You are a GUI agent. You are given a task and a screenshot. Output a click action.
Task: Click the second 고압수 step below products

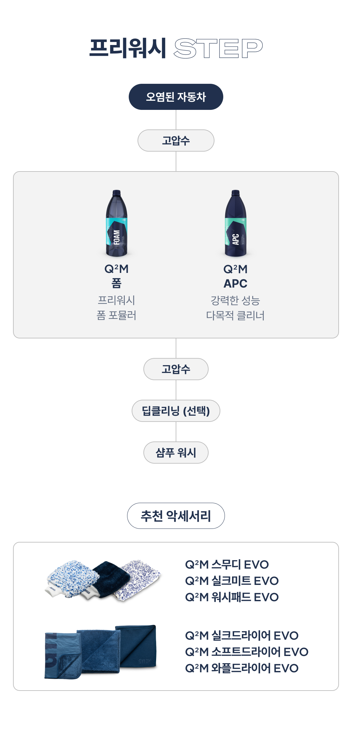[x=176, y=369]
